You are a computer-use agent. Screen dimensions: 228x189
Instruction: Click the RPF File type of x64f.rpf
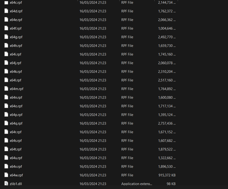point(127,28)
